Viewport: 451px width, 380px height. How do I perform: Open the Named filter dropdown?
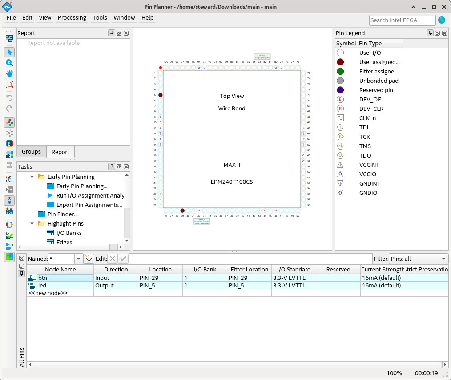pyautogui.click(x=79, y=259)
